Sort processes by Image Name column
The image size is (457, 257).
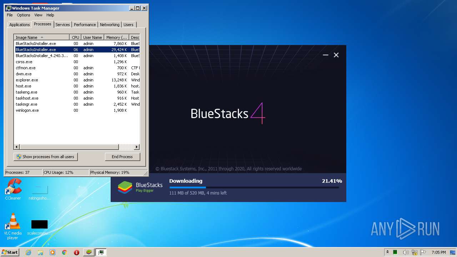point(41,37)
